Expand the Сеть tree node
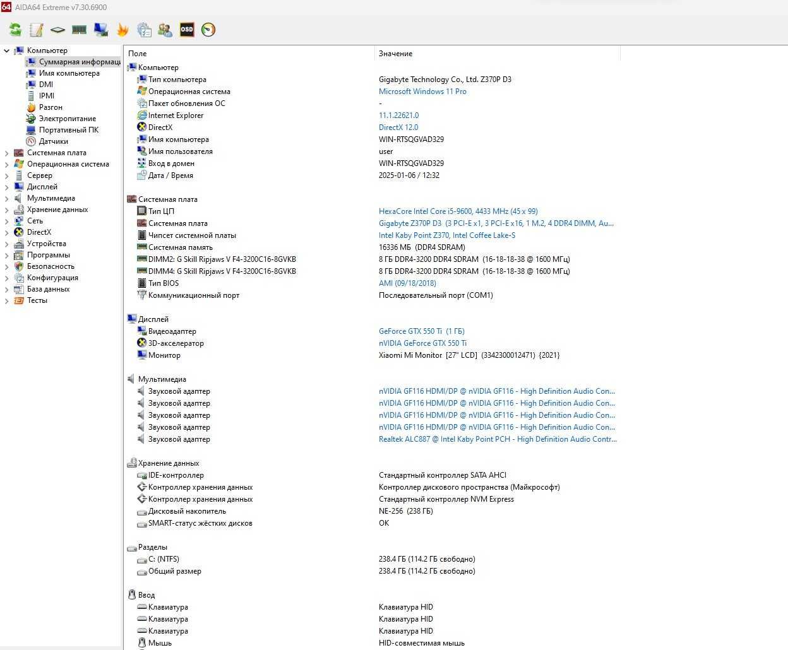Viewport: 788px width, 650px height. point(7,221)
